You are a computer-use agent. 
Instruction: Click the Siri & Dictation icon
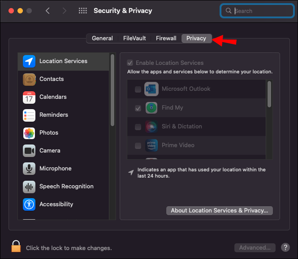pos(151,127)
